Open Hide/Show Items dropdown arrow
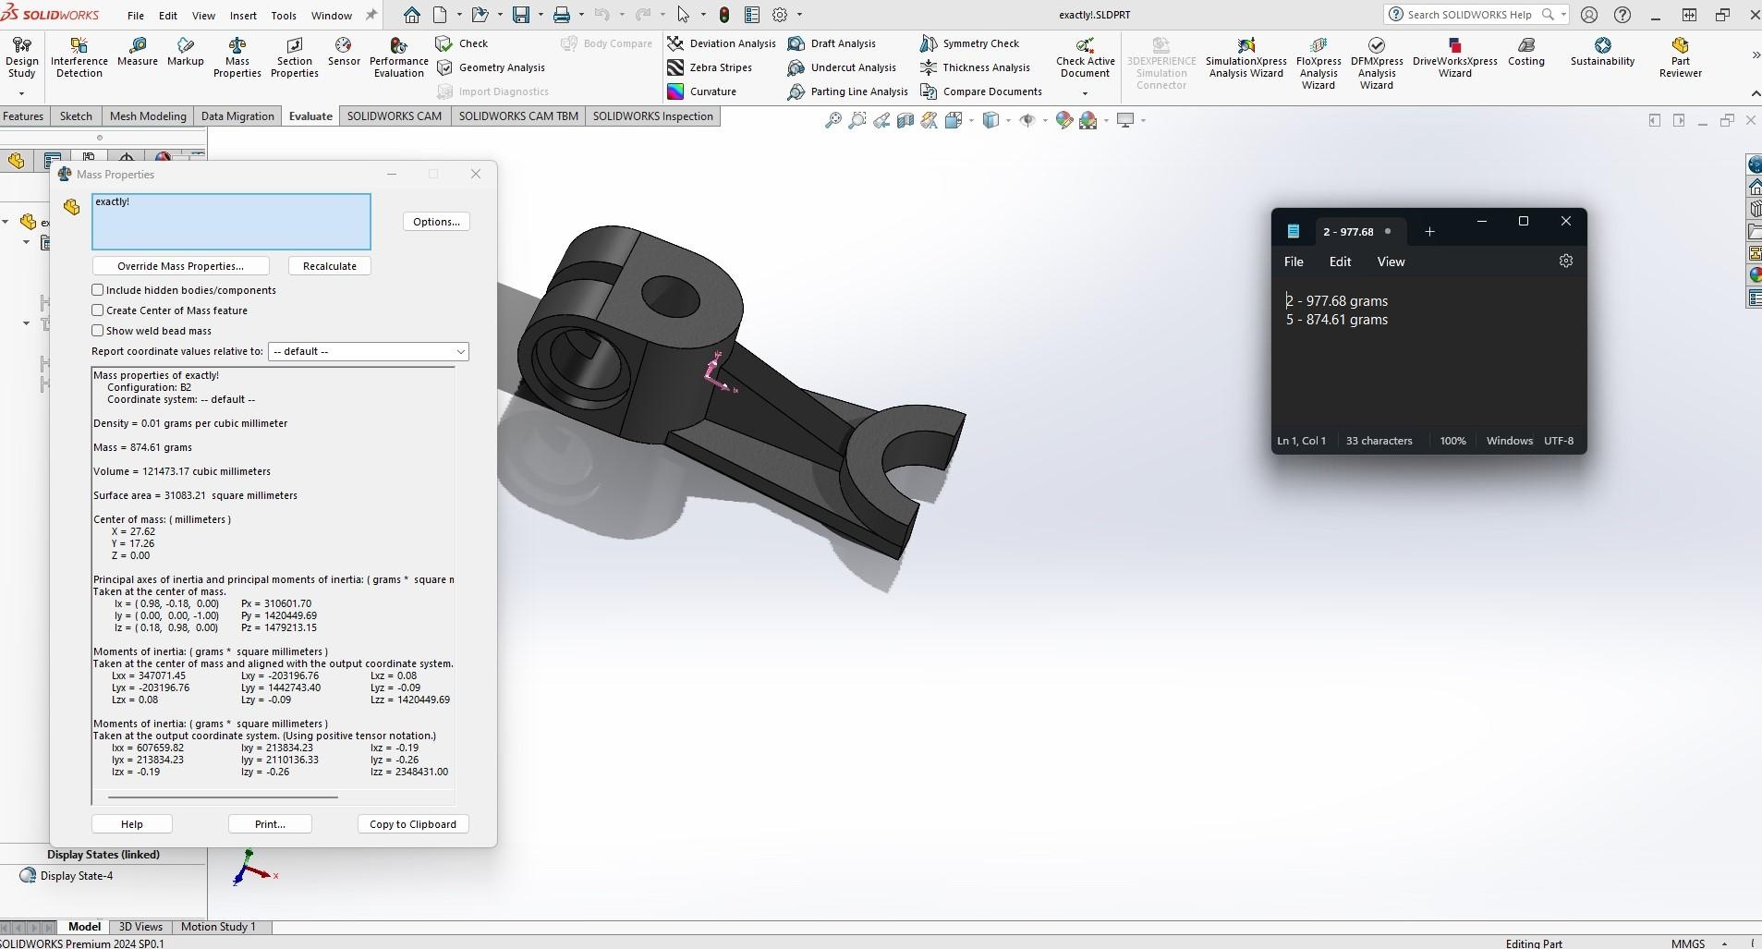 [1045, 120]
